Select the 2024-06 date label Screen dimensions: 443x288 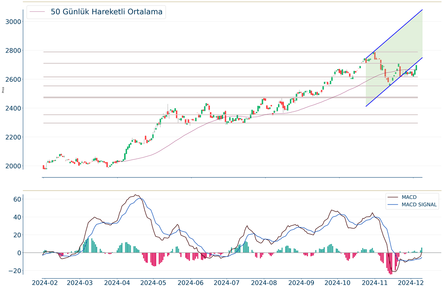click(191, 283)
